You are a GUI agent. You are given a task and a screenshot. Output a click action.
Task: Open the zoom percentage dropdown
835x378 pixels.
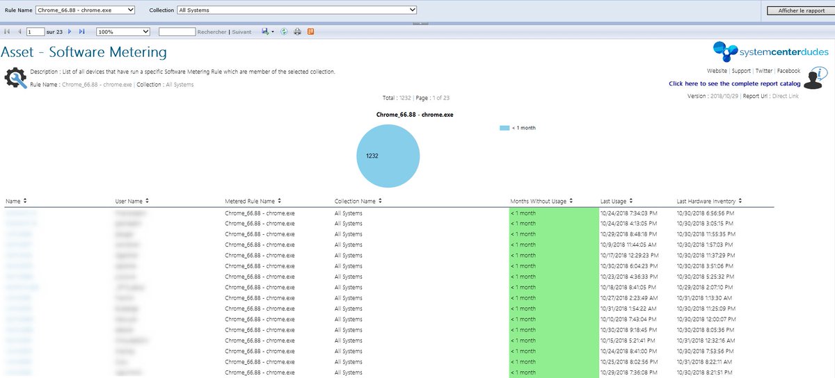123,31
